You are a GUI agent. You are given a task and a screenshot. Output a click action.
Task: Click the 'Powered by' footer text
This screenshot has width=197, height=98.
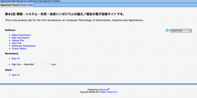click(x=93, y=90)
